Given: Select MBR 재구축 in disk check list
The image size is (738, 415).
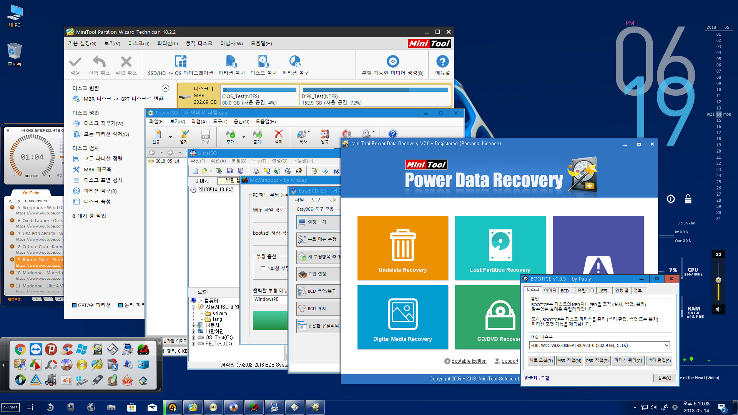Looking at the screenshot, I should [x=98, y=169].
